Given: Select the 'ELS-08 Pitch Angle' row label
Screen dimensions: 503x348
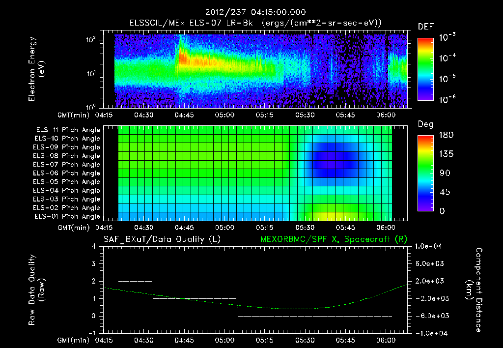Looking at the screenshot, I should tap(67, 156).
